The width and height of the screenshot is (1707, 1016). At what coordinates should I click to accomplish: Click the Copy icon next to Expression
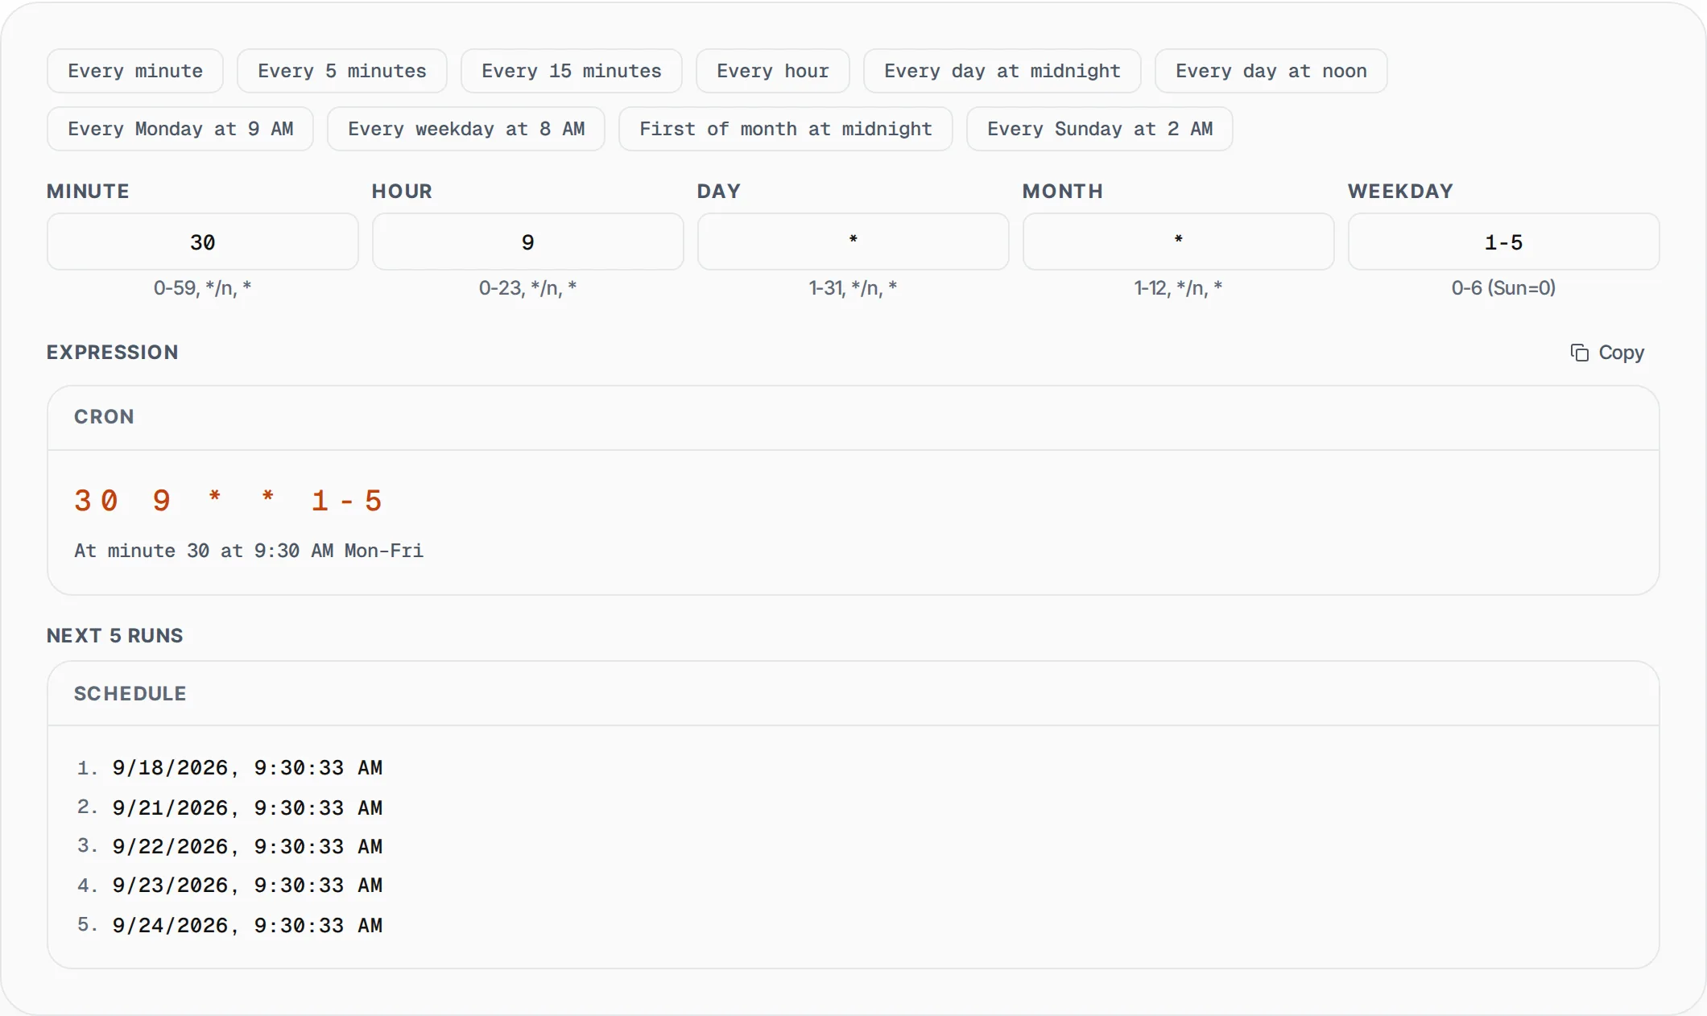(x=1579, y=353)
